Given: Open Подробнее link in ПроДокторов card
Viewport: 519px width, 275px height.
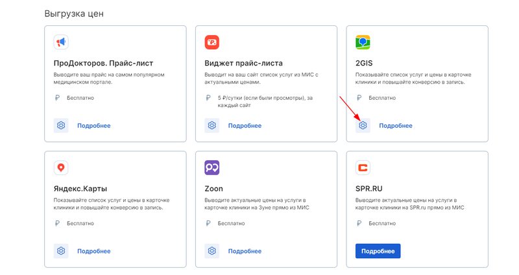Looking at the screenshot, I should click(x=94, y=126).
